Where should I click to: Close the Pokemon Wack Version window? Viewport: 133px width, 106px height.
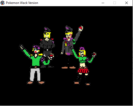tap(127, 3)
